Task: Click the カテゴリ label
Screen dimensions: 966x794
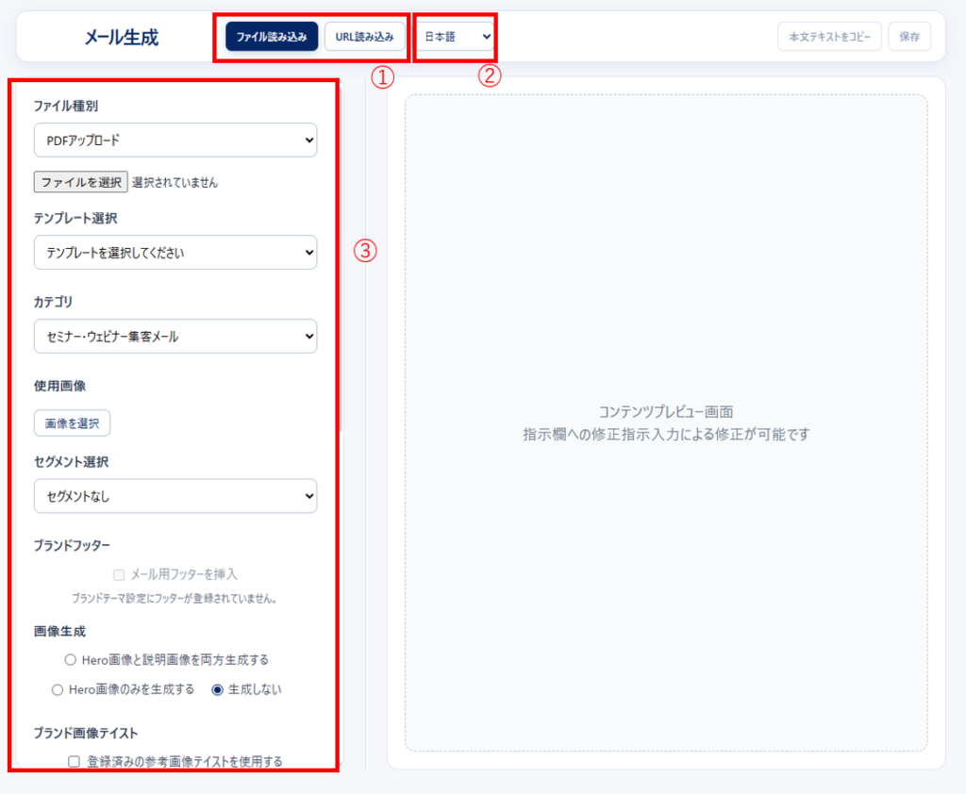Action: [x=53, y=302]
